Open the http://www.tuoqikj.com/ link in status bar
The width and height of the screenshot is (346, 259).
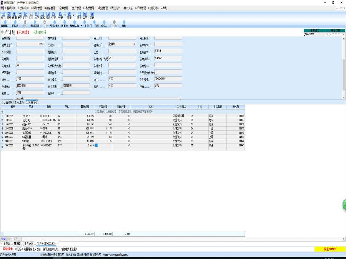tap(115, 255)
